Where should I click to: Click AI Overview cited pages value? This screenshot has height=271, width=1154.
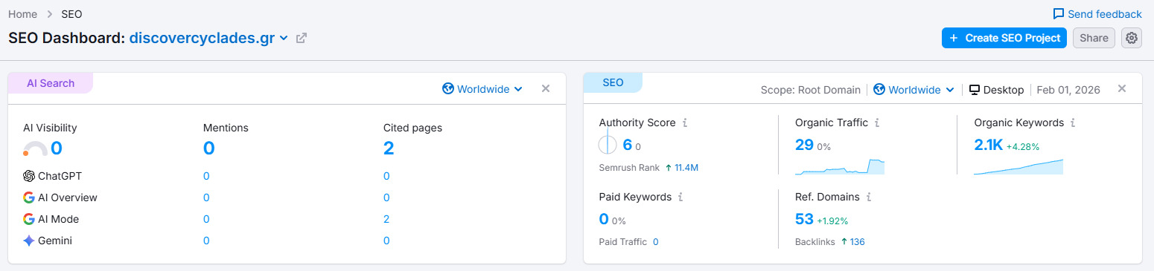coord(386,197)
